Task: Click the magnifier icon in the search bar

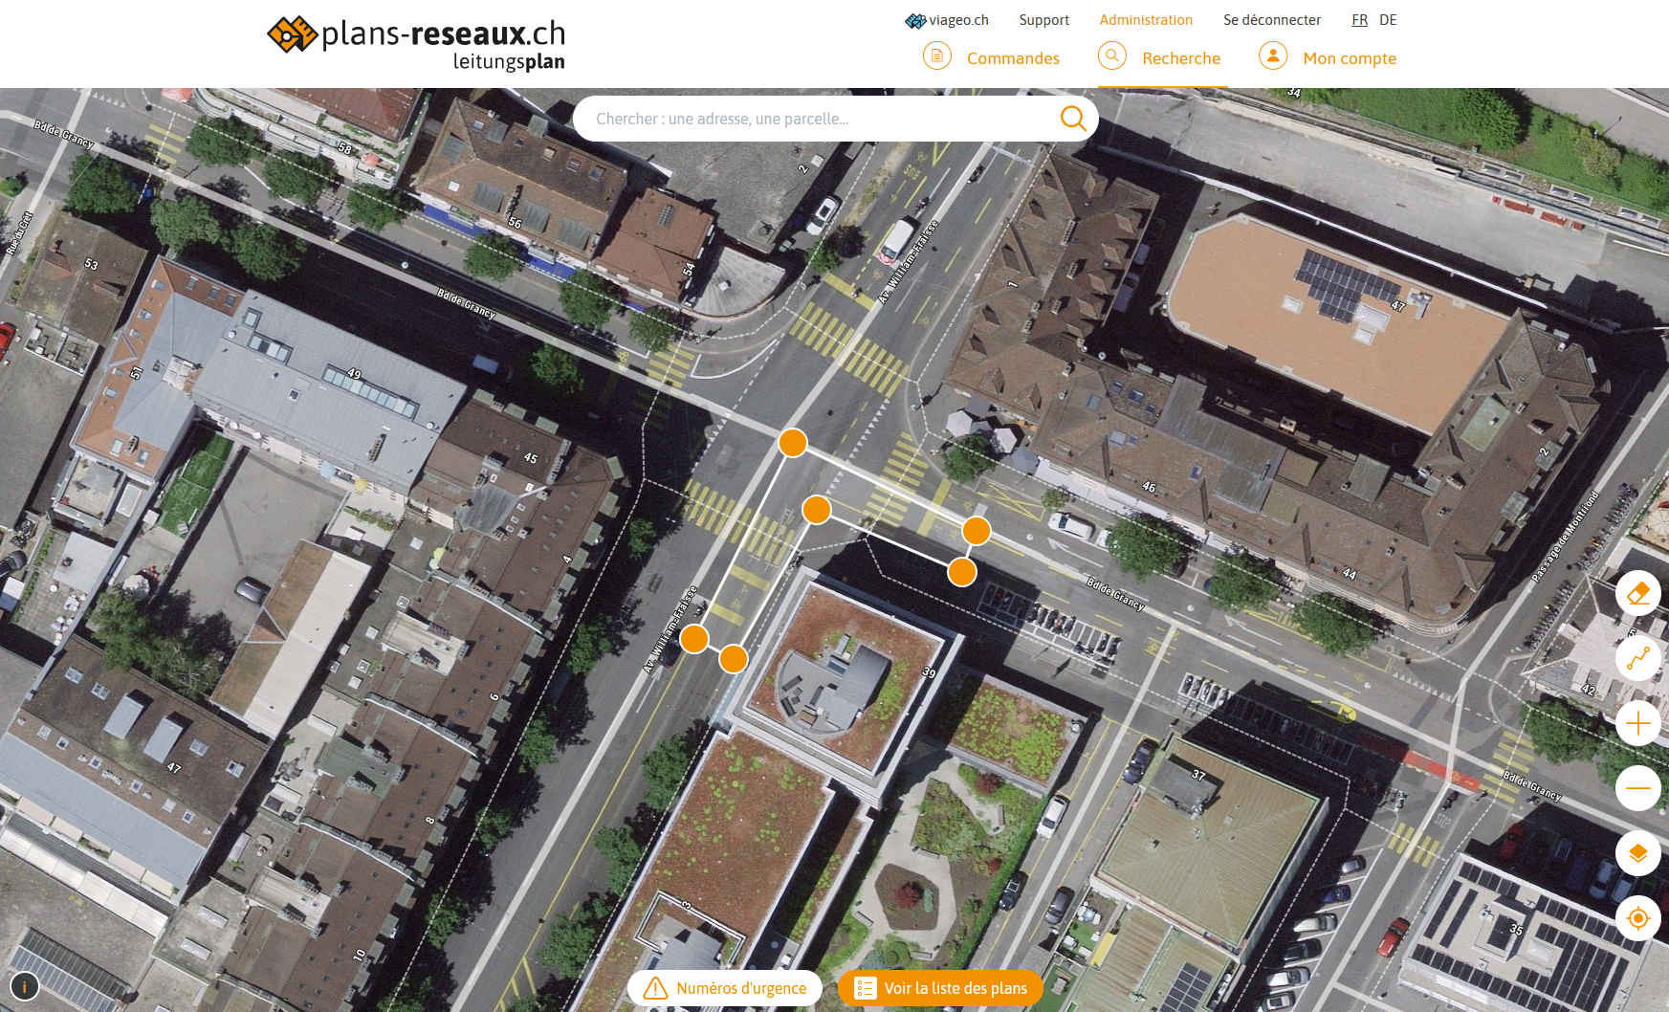Action: point(1072,119)
